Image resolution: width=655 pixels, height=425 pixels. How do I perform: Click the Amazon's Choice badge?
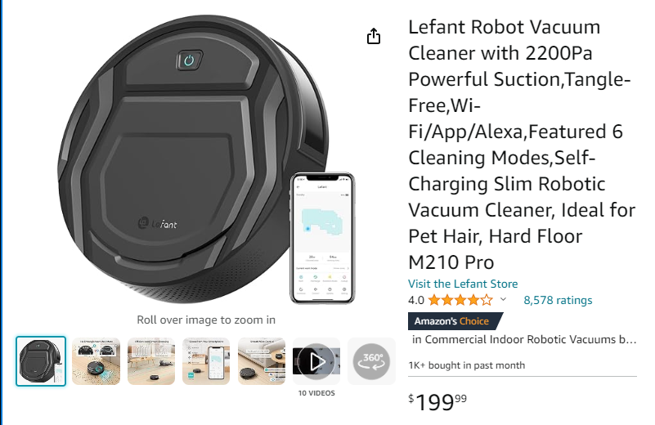click(455, 321)
